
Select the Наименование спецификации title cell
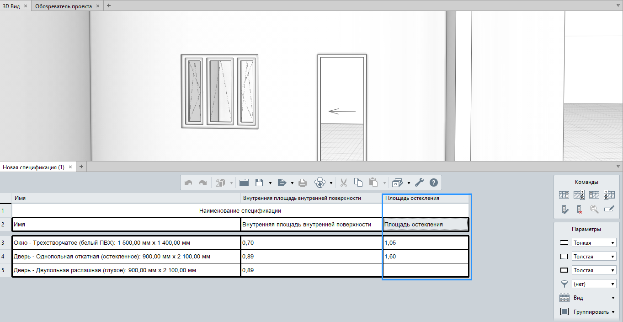[240, 211]
